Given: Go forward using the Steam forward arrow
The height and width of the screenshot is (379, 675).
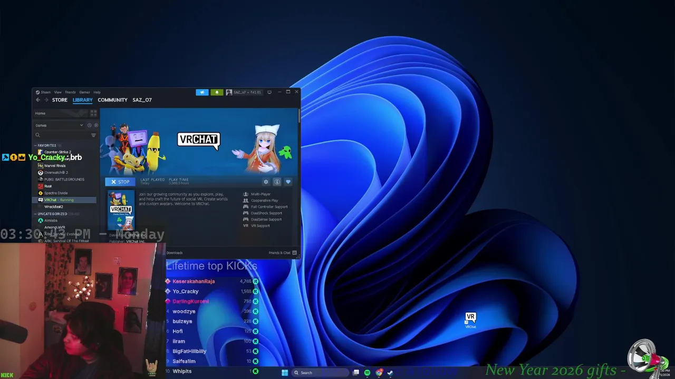Looking at the screenshot, I should [46, 100].
